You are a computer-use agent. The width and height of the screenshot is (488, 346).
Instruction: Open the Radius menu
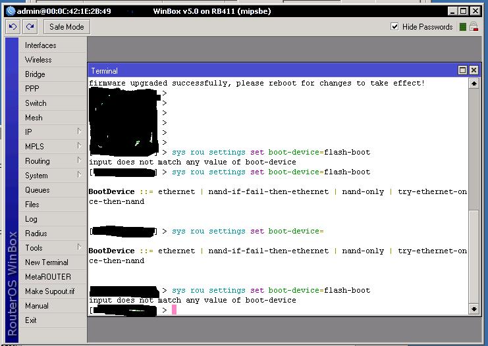pyautogui.click(x=53, y=233)
